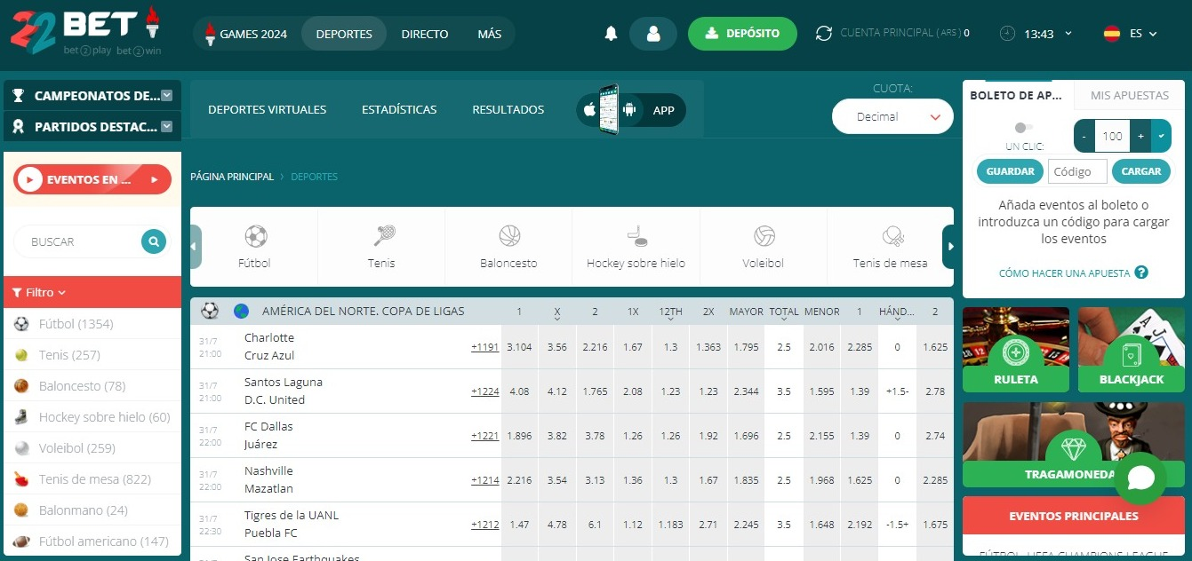Open Resultados link
This screenshot has height=561, width=1192.
click(x=508, y=109)
